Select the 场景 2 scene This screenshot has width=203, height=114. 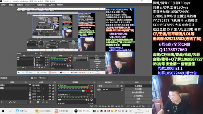[14, 85]
